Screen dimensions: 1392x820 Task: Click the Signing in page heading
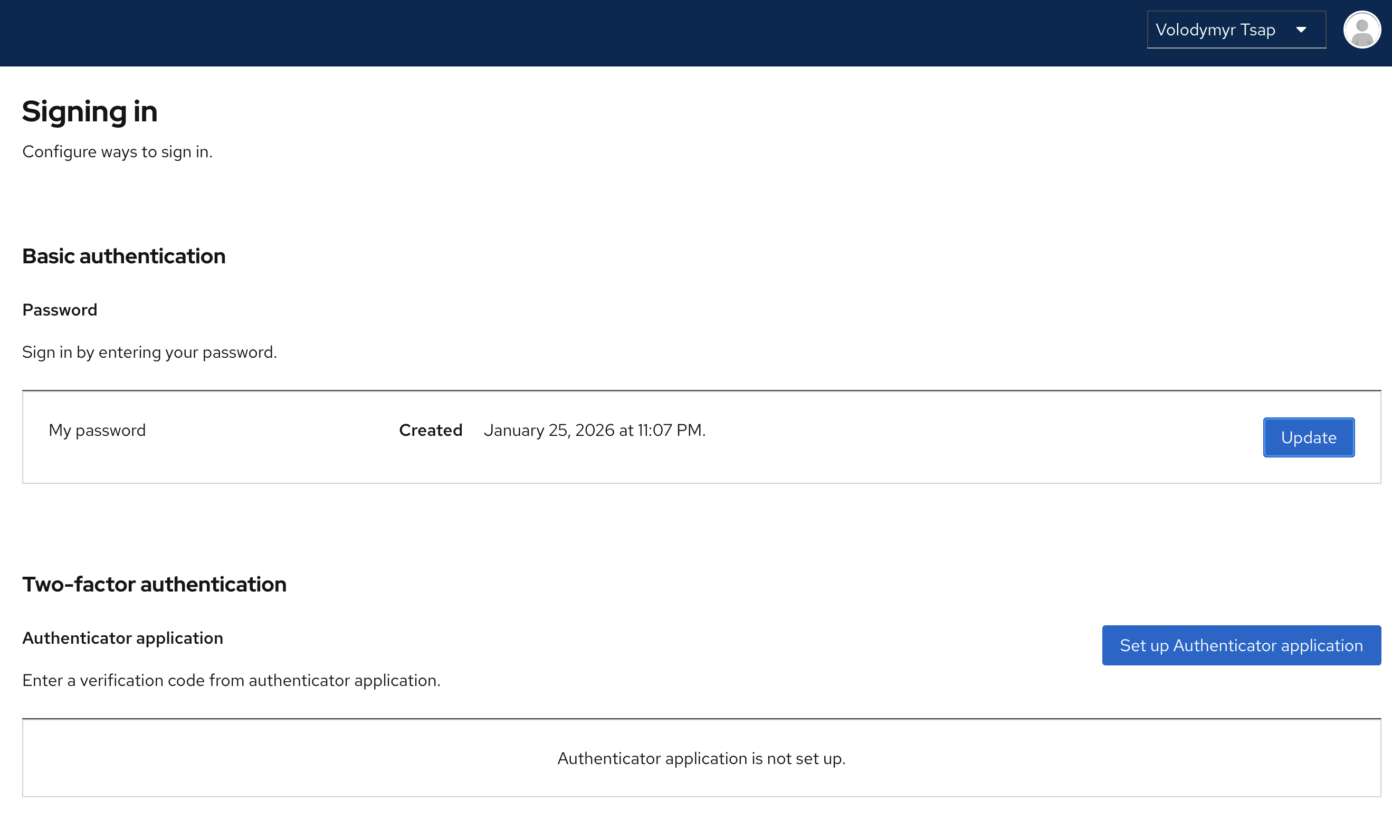90,112
